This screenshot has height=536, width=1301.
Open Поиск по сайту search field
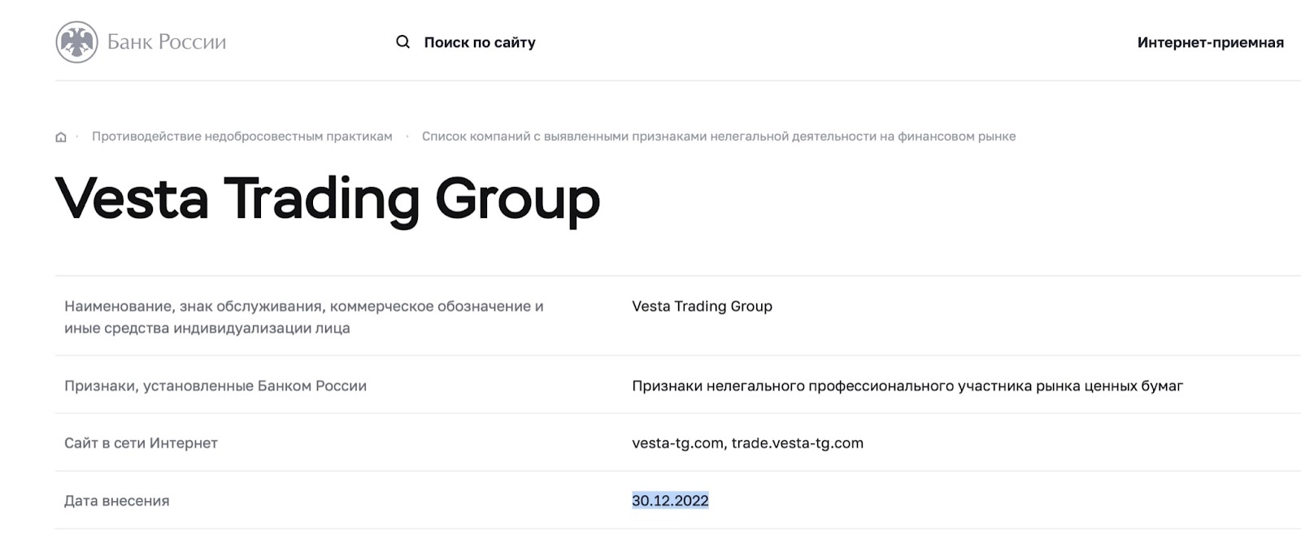tap(480, 42)
